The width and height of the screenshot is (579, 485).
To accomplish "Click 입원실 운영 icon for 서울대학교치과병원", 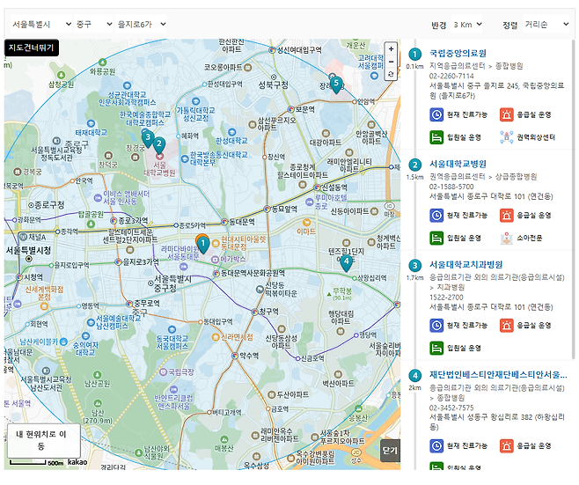I will [436, 348].
